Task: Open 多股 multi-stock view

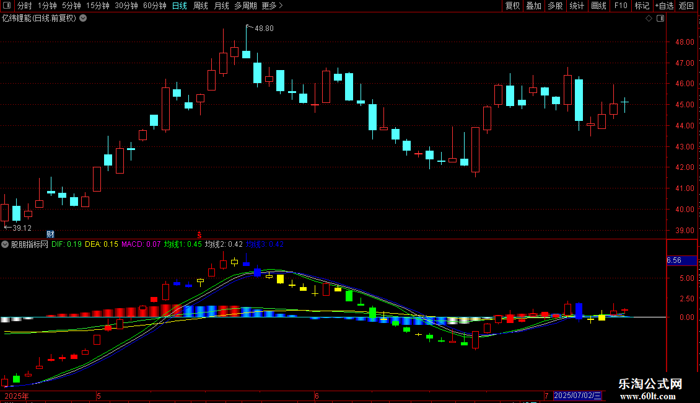Action: tap(555, 6)
